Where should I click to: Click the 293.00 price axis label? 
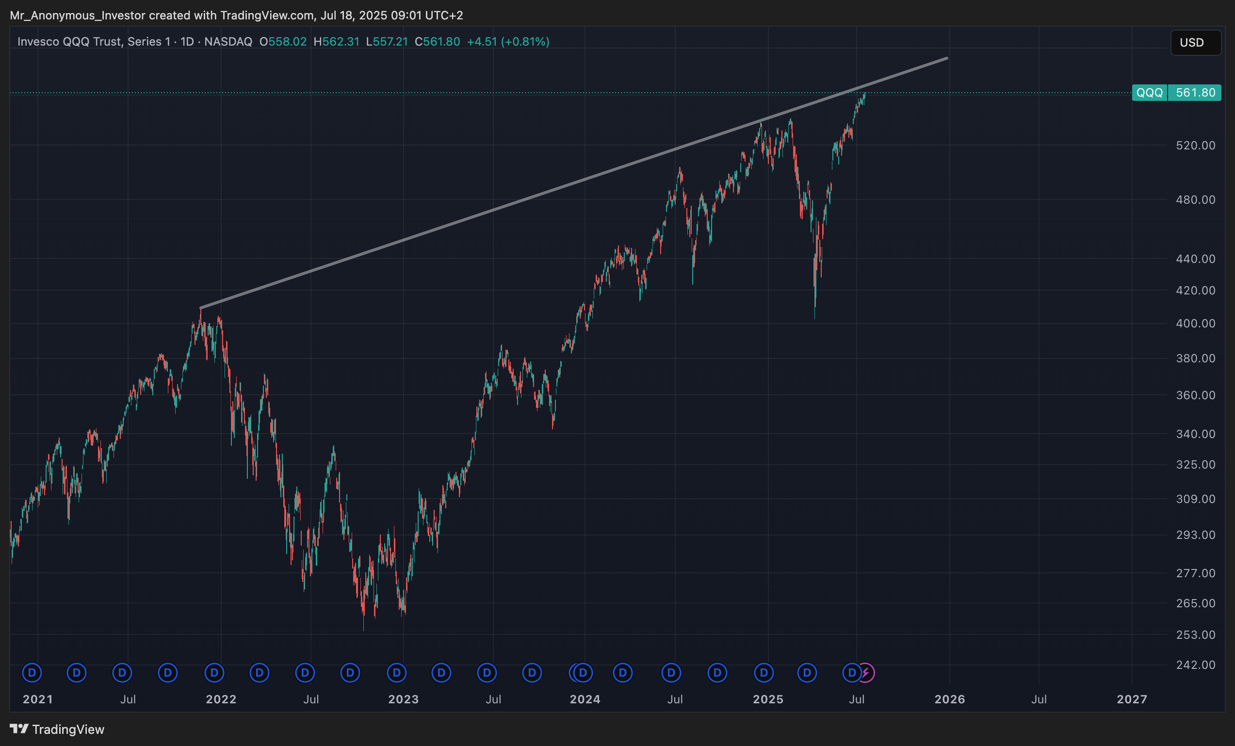click(1196, 535)
